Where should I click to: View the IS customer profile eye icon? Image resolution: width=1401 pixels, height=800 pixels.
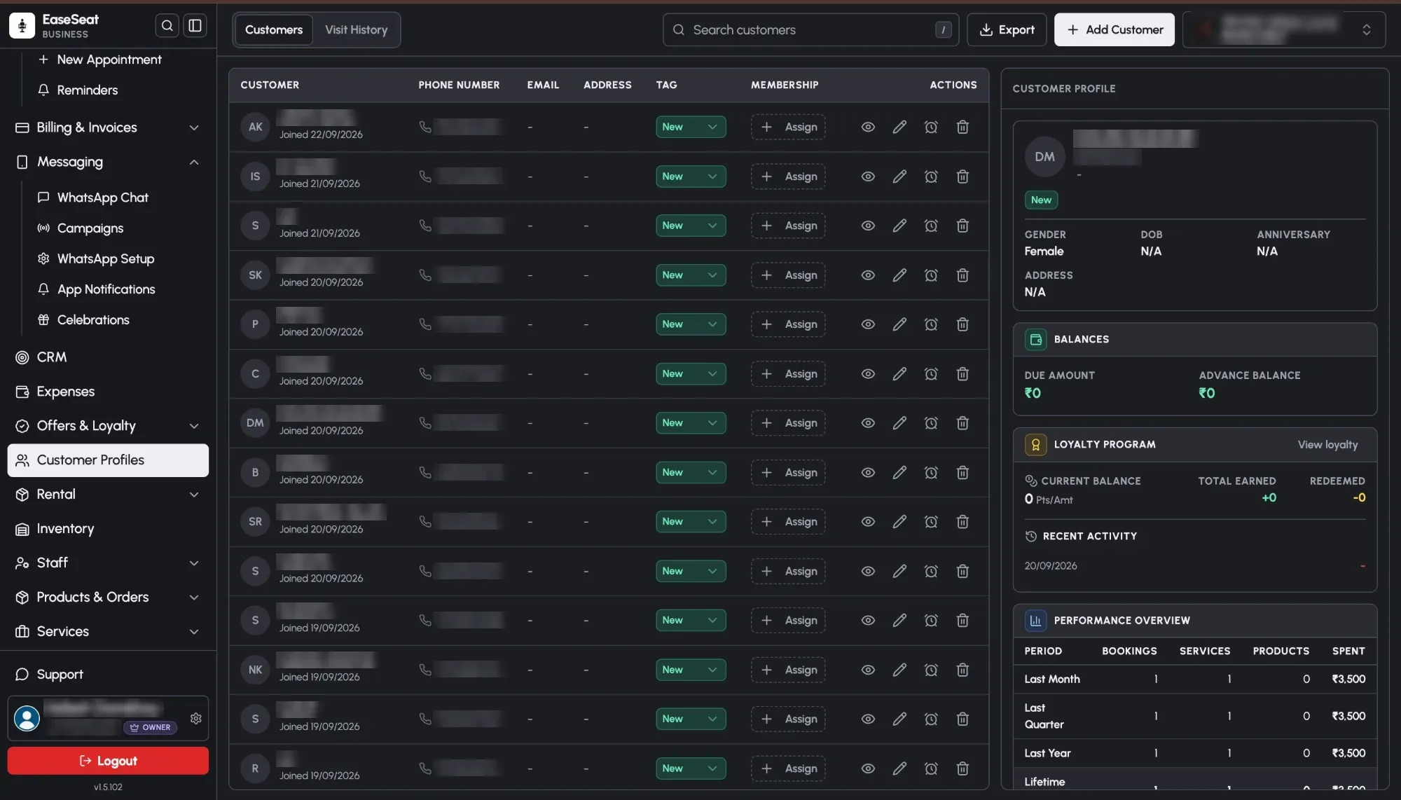868,177
